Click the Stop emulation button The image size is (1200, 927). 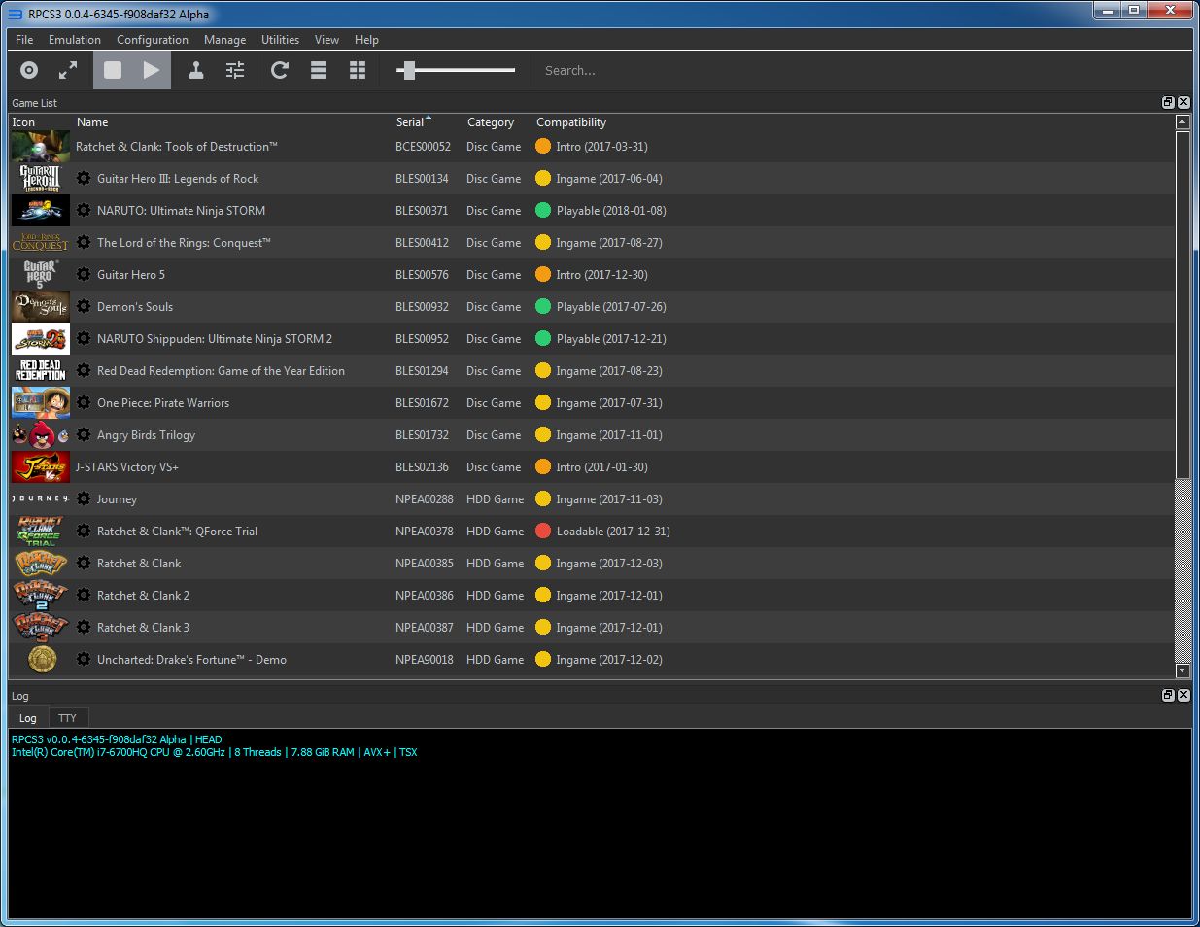point(113,70)
